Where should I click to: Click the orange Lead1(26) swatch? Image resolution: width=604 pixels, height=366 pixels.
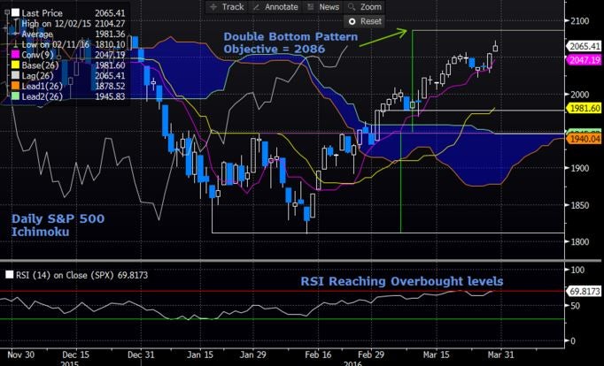point(15,86)
